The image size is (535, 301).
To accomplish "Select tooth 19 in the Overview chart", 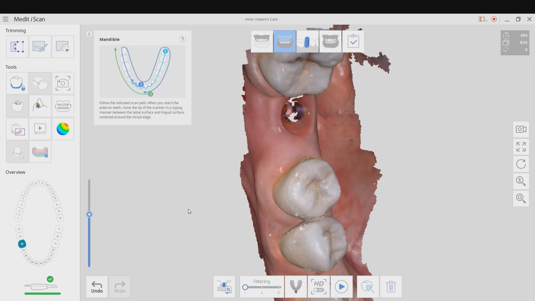I will coord(55,243).
